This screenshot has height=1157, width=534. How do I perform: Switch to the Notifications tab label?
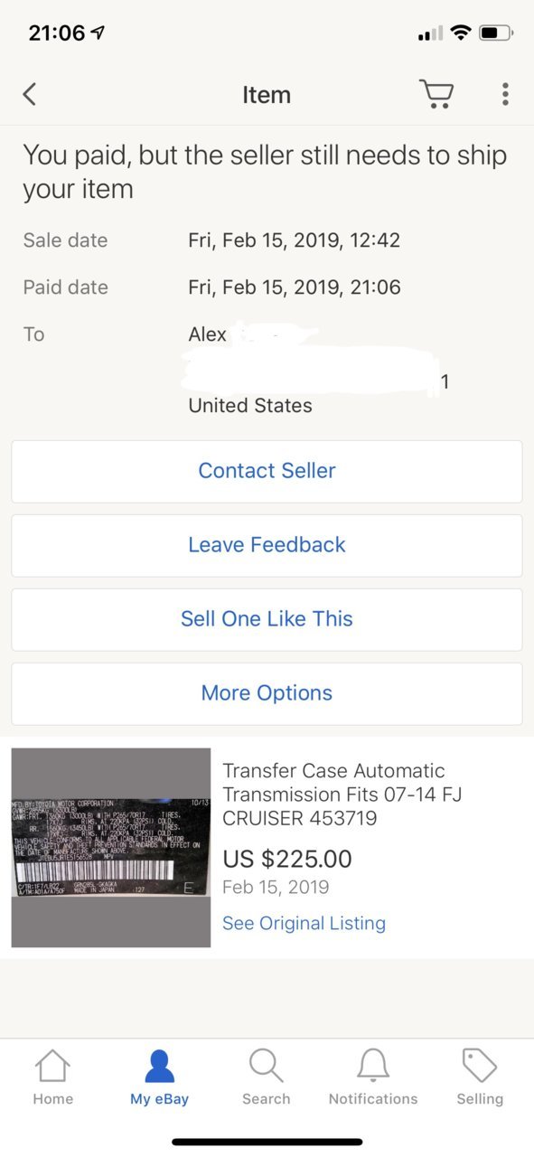click(x=373, y=1099)
